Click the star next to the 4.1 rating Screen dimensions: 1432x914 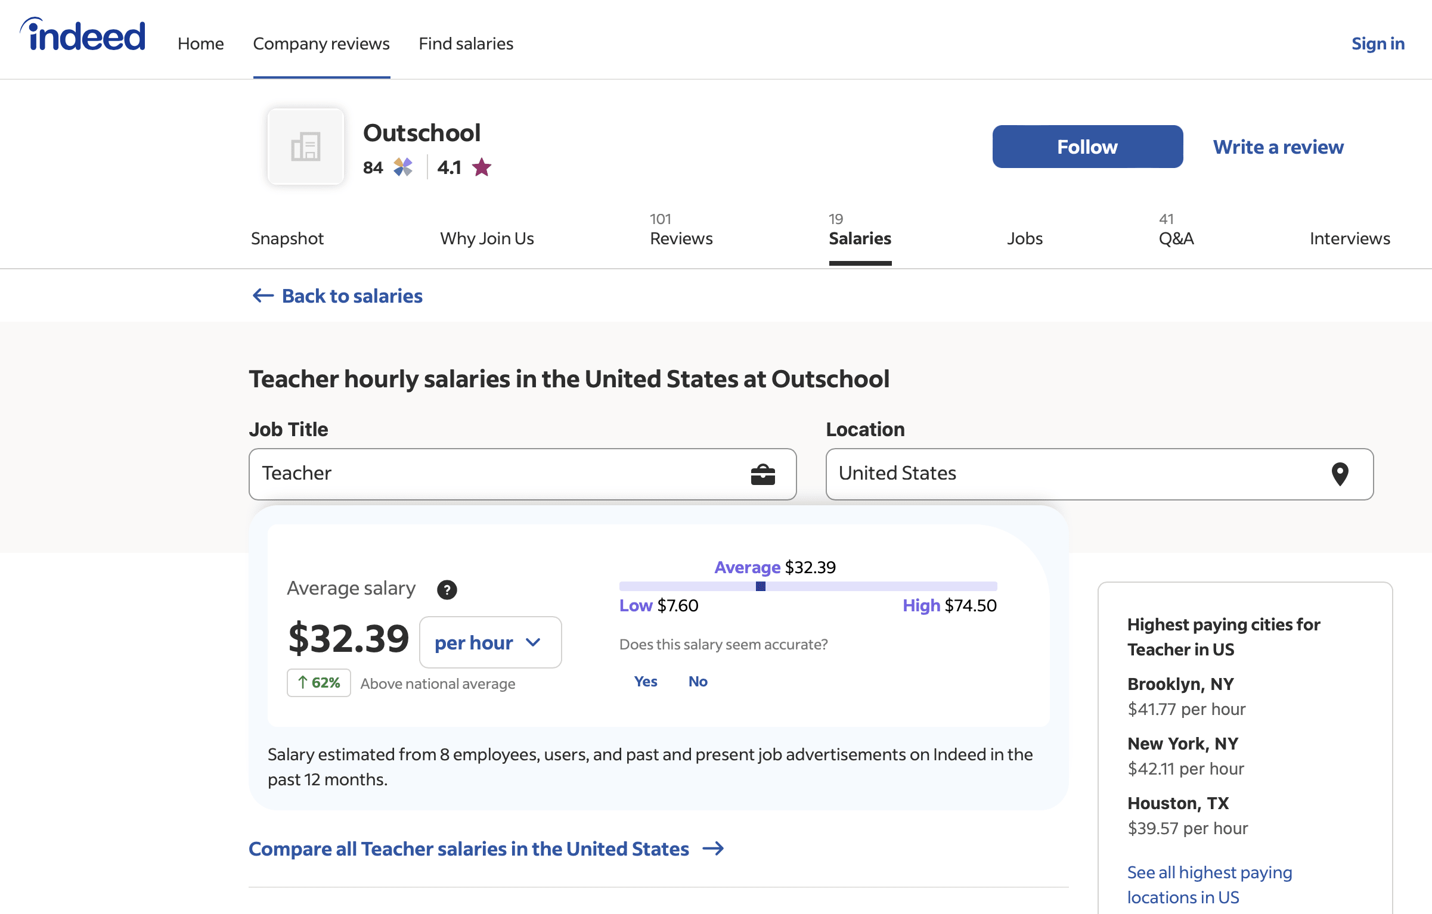[x=481, y=167]
